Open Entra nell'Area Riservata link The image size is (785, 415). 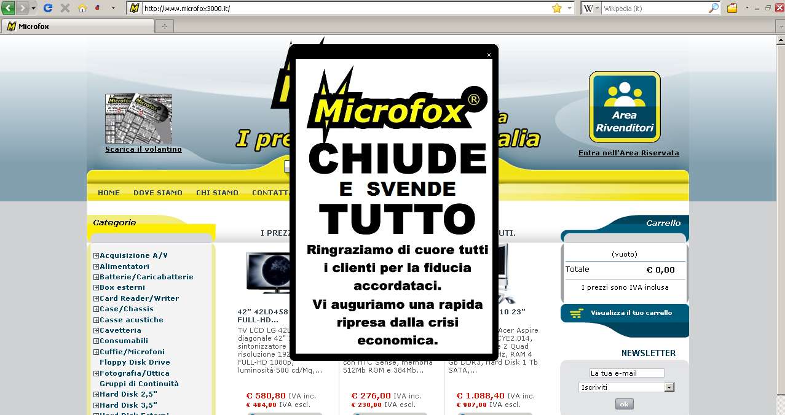click(628, 153)
